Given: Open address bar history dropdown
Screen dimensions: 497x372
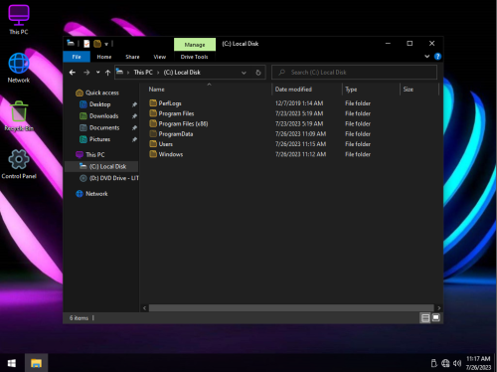Looking at the screenshot, I should (244, 73).
